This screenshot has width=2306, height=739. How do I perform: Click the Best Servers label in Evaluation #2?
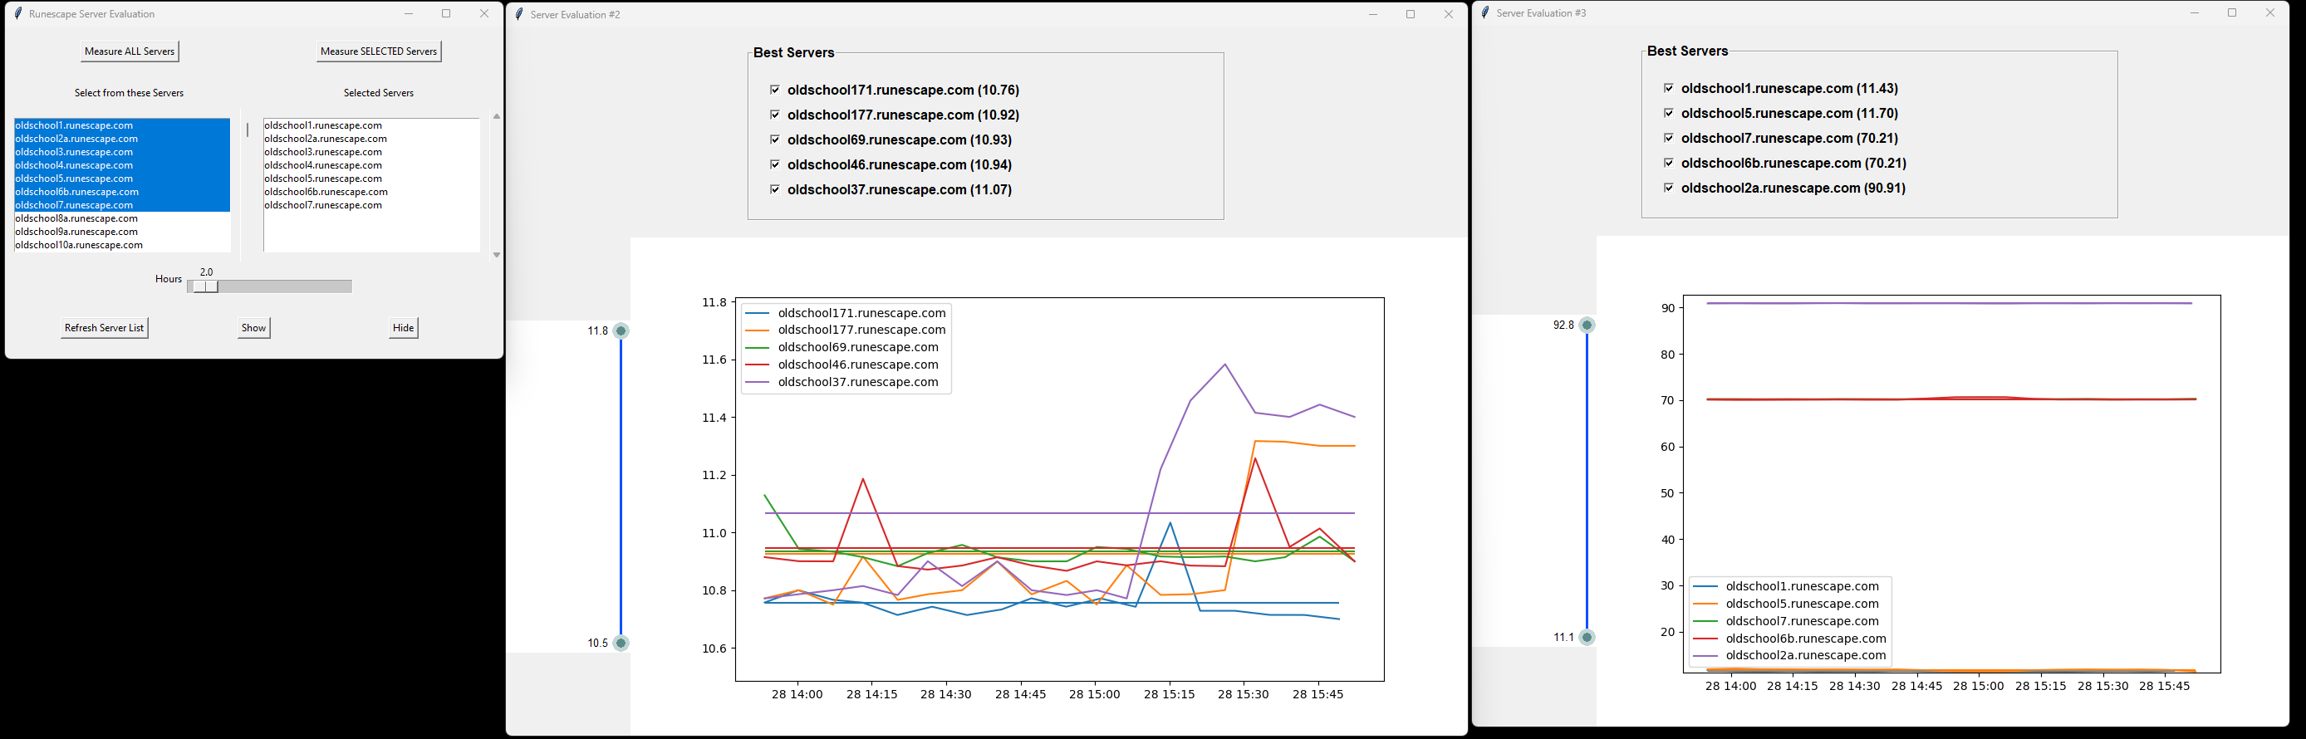coord(794,53)
